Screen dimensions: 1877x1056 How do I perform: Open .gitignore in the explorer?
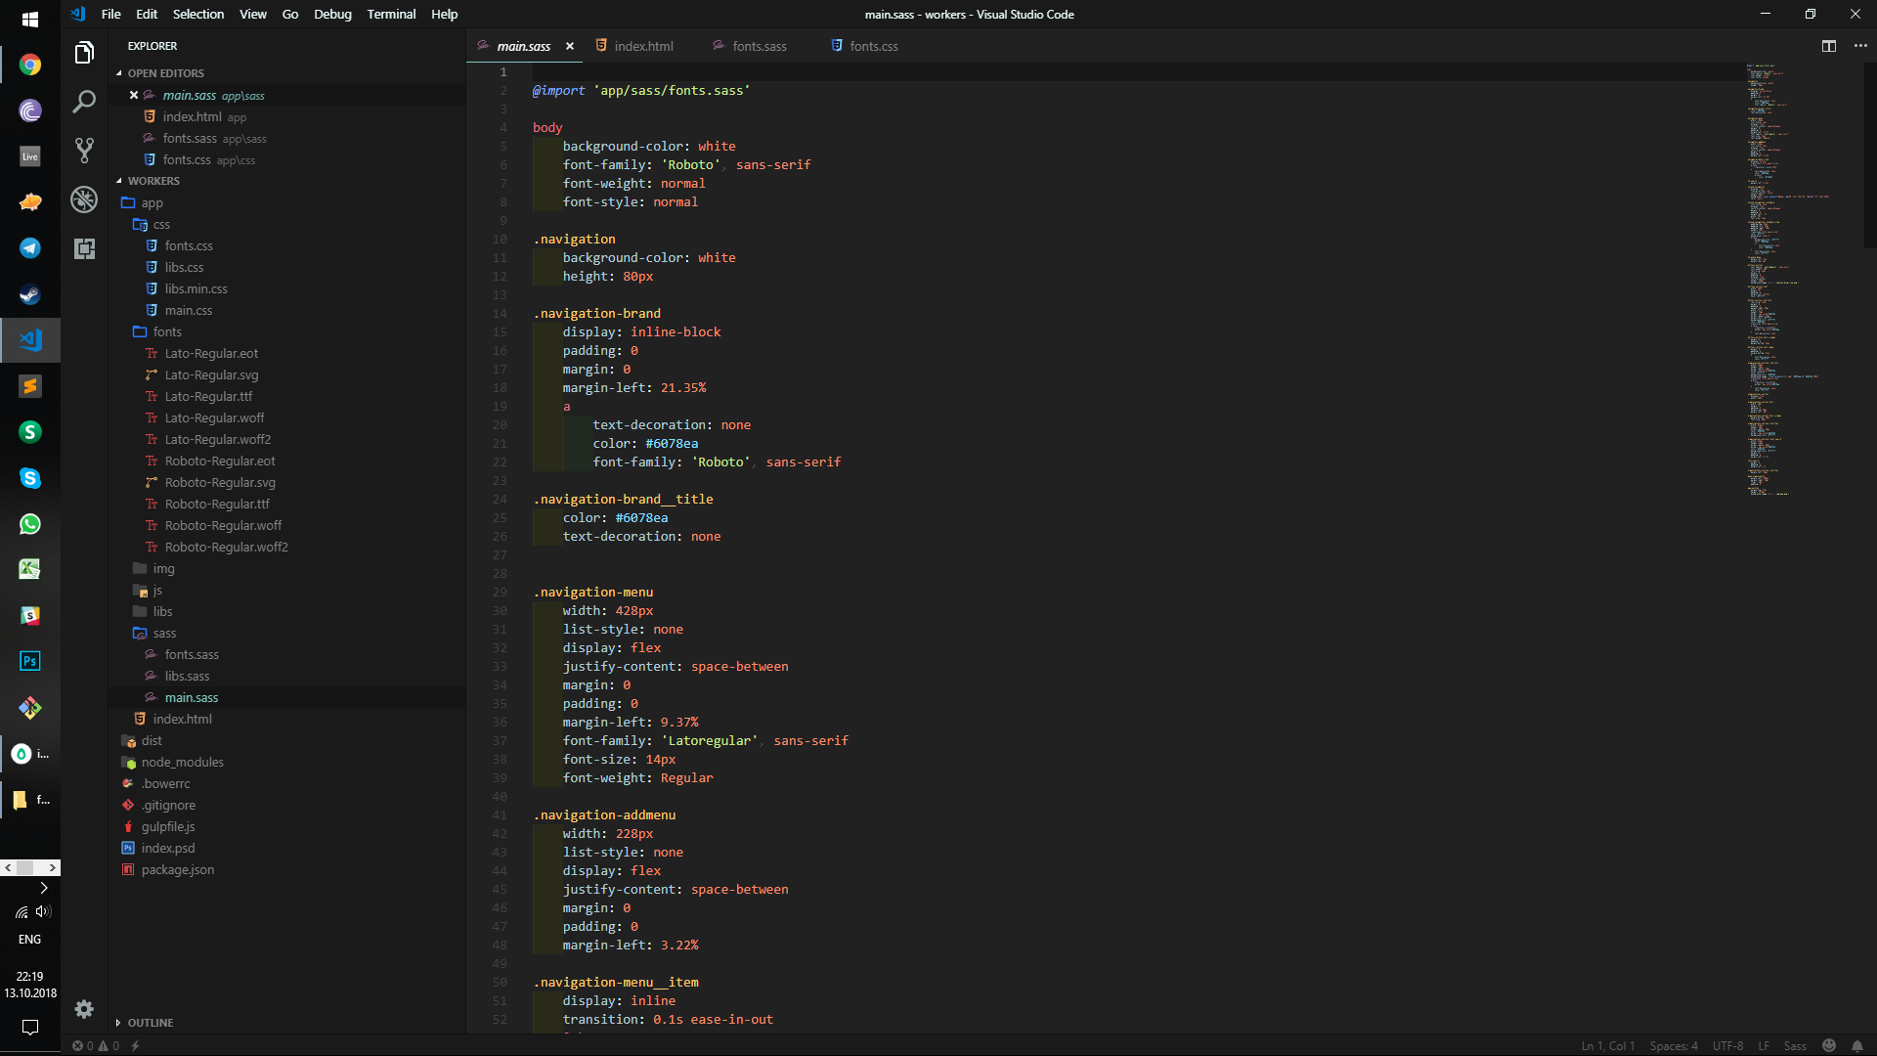(168, 806)
